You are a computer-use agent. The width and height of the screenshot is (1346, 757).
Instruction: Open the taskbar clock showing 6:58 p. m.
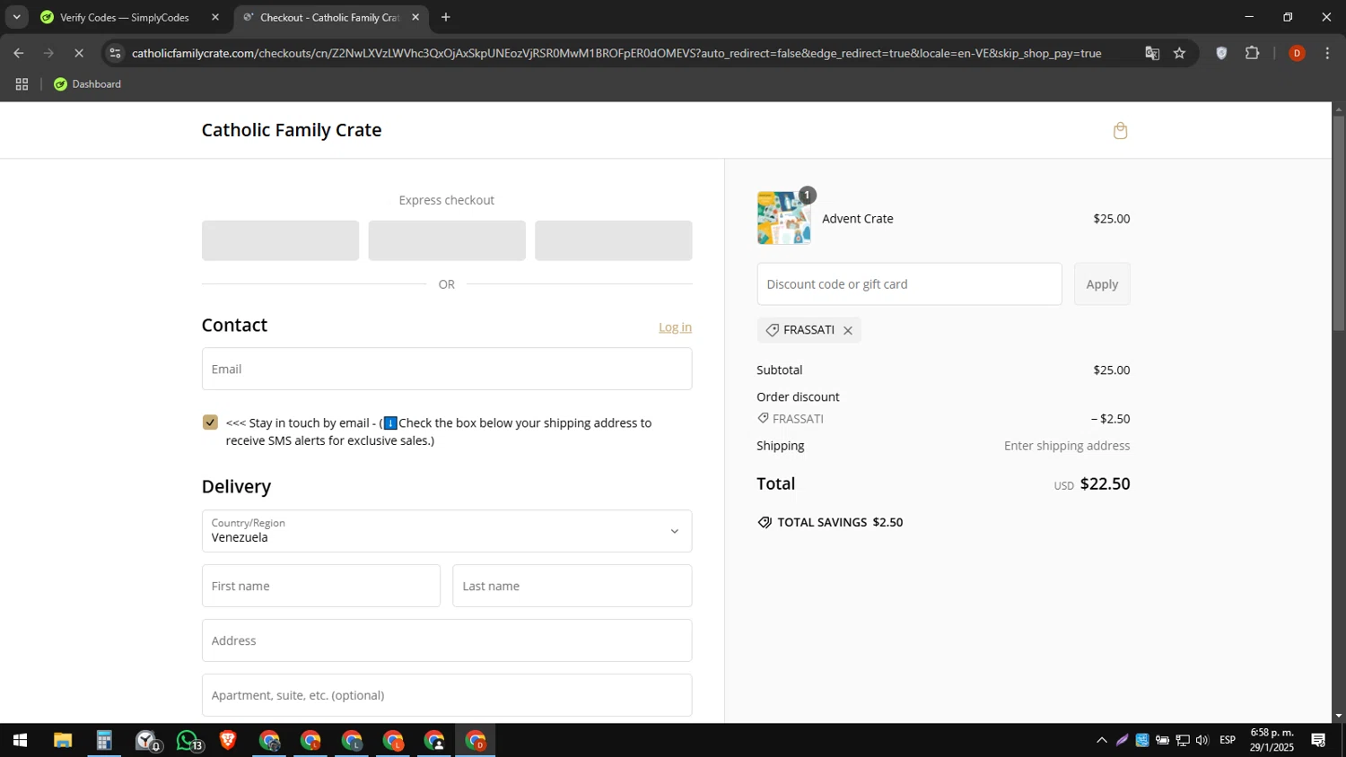1272,741
